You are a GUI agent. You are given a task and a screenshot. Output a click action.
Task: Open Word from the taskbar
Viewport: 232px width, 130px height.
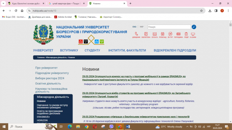(128, 127)
